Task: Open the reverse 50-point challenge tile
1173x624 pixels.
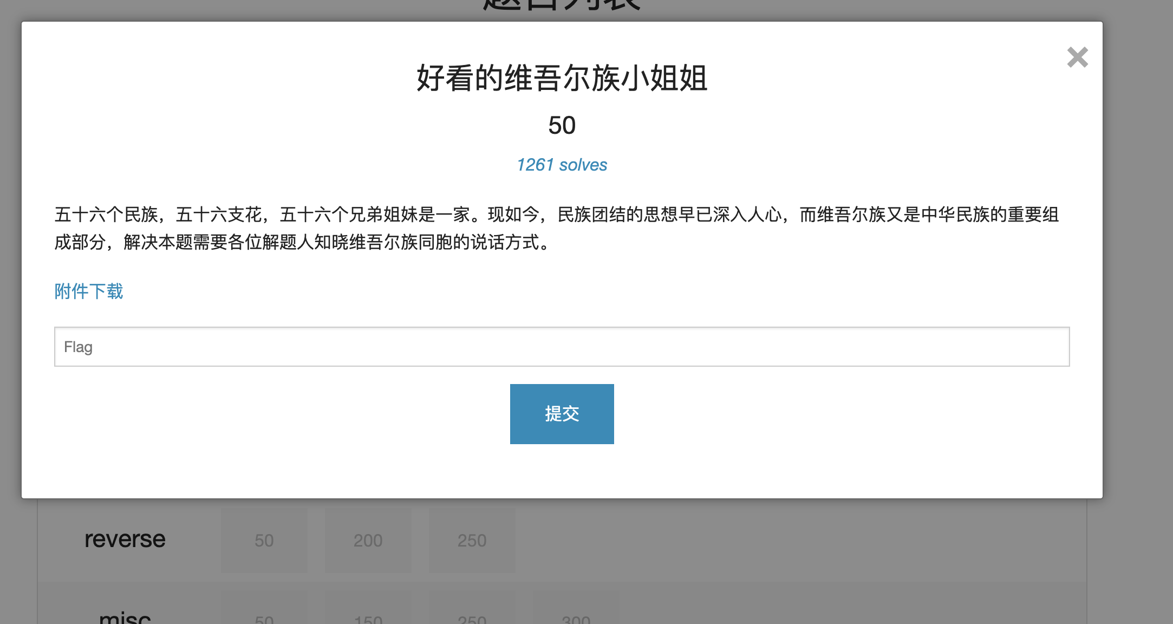Action: click(264, 540)
